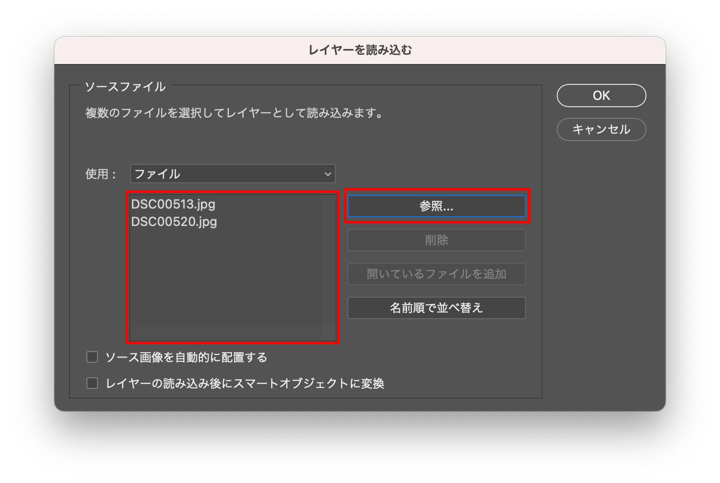The height and width of the screenshot is (483, 720).
Task: Toggle スマートオブジェクトに変換 checkbox
Action: [92, 384]
